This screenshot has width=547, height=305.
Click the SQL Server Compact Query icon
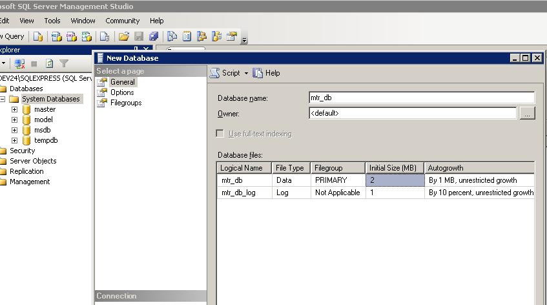click(105, 36)
